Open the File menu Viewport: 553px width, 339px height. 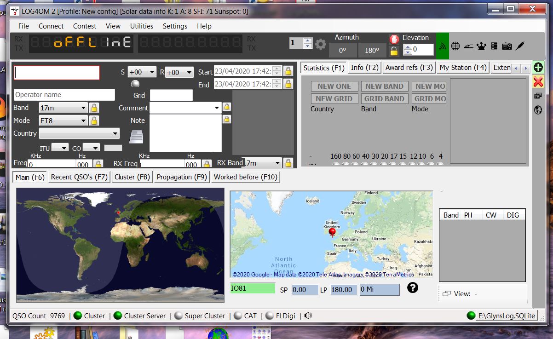coord(23,26)
